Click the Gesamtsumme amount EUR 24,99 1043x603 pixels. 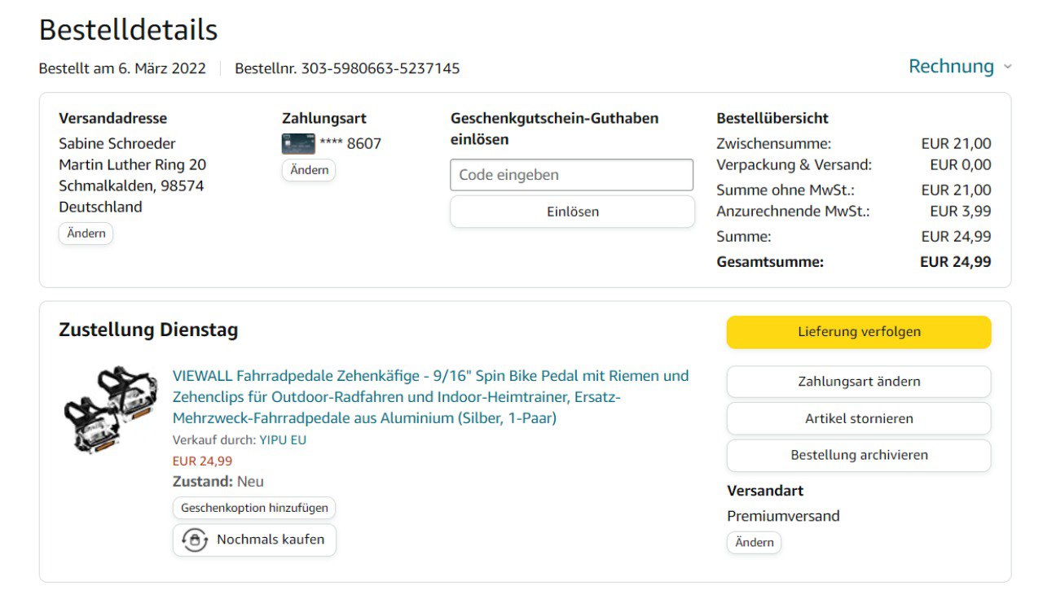tap(955, 262)
